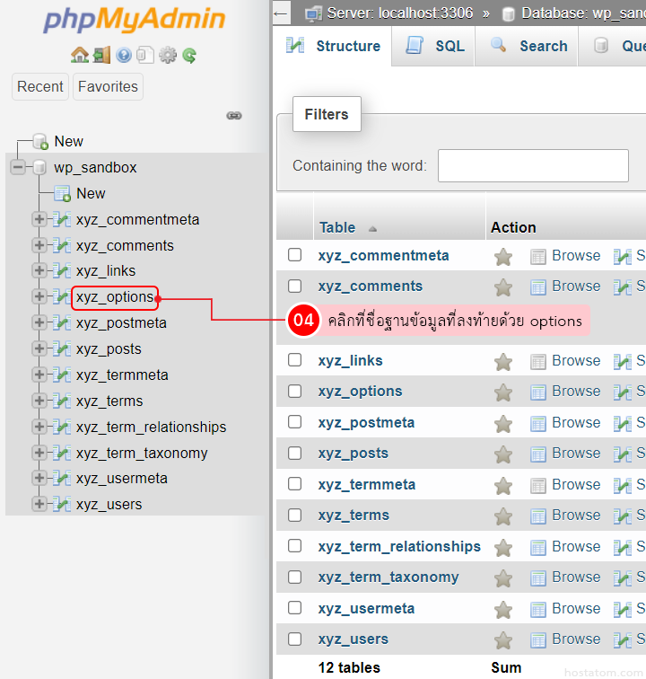Reload navigation panel with green refresh icon

pos(189,56)
